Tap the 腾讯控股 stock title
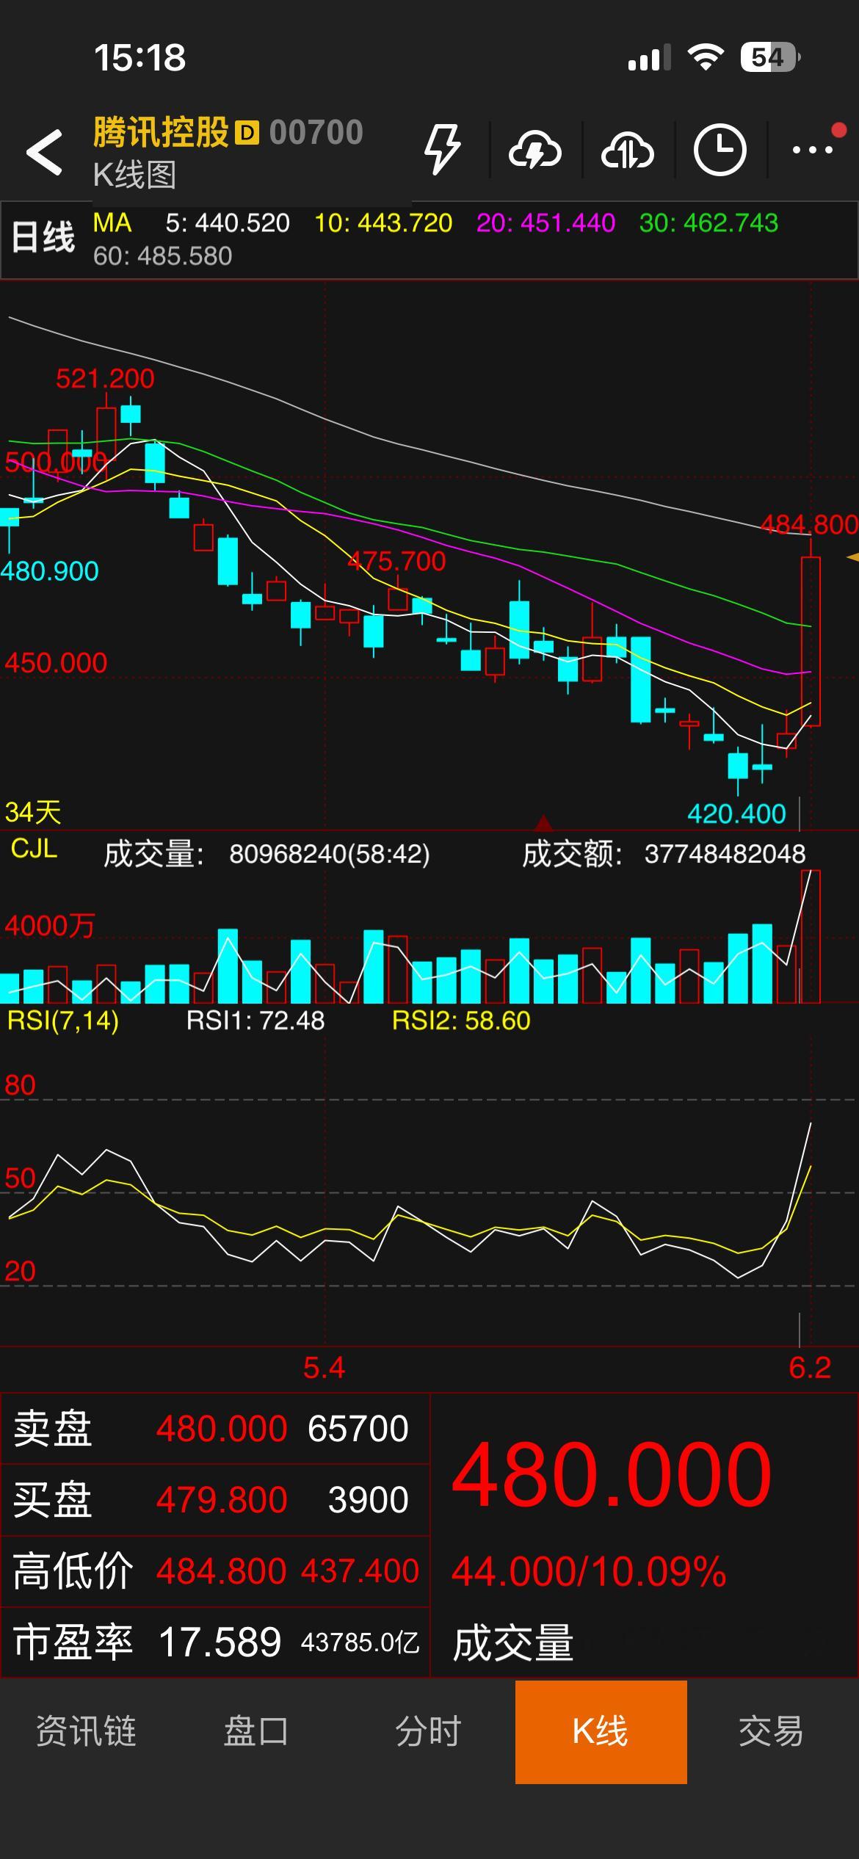Viewport: 859px width, 1859px height. (161, 133)
